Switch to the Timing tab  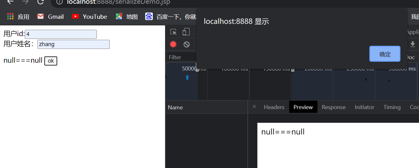click(x=392, y=107)
